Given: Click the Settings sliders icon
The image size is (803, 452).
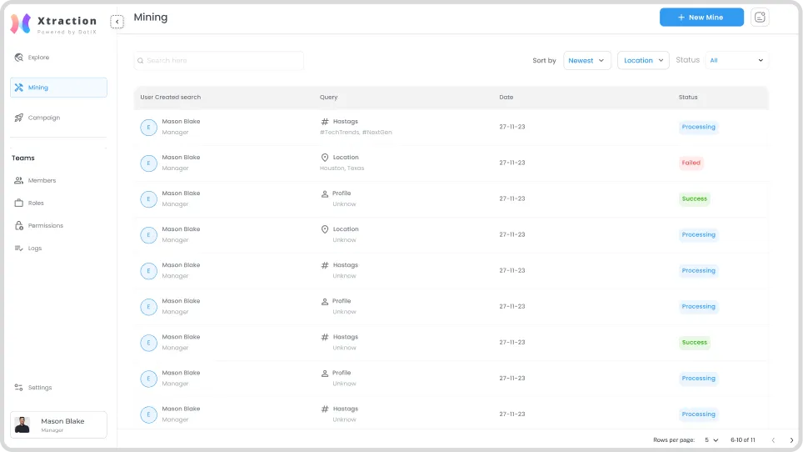Looking at the screenshot, I should (x=19, y=388).
